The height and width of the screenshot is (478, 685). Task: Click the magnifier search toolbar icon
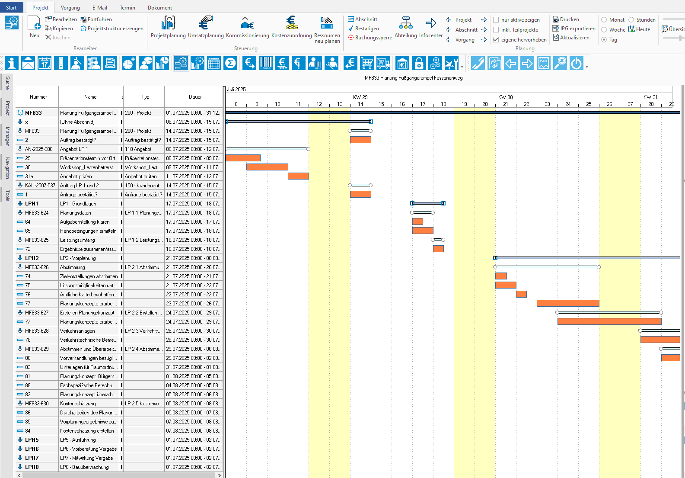click(x=560, y=63)
